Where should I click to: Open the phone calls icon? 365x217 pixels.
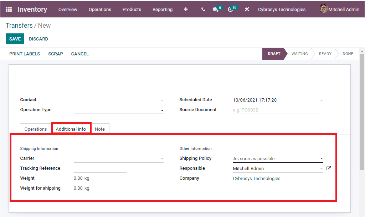pyautogui.click(x=203, y=9)
